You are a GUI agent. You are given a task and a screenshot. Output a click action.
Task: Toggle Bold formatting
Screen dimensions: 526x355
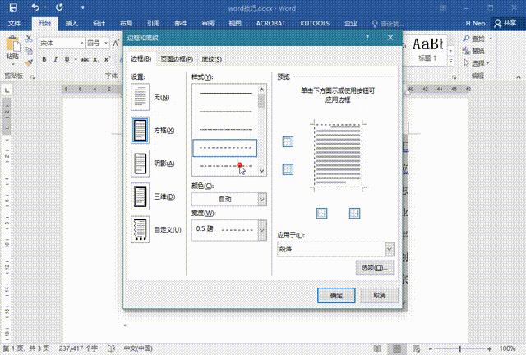pyautogui.click(x=44, y=59)
